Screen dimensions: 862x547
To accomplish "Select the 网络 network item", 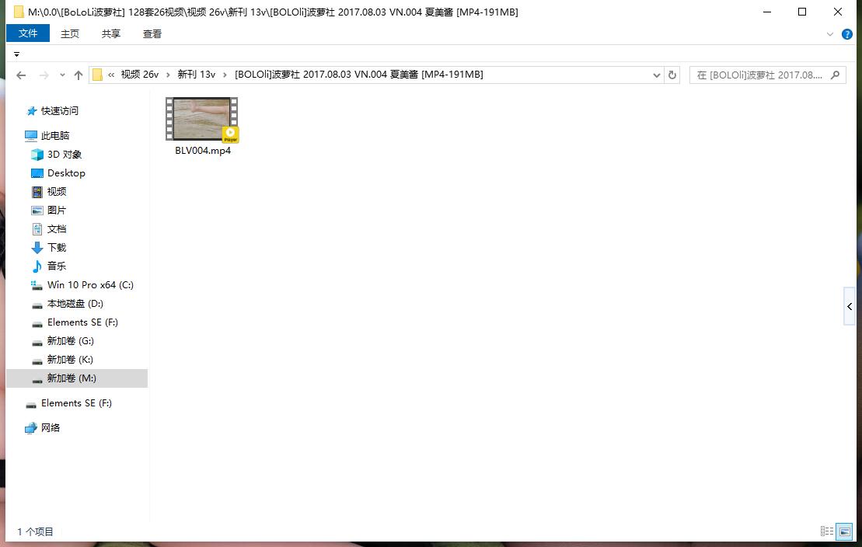I will (50, 428).
